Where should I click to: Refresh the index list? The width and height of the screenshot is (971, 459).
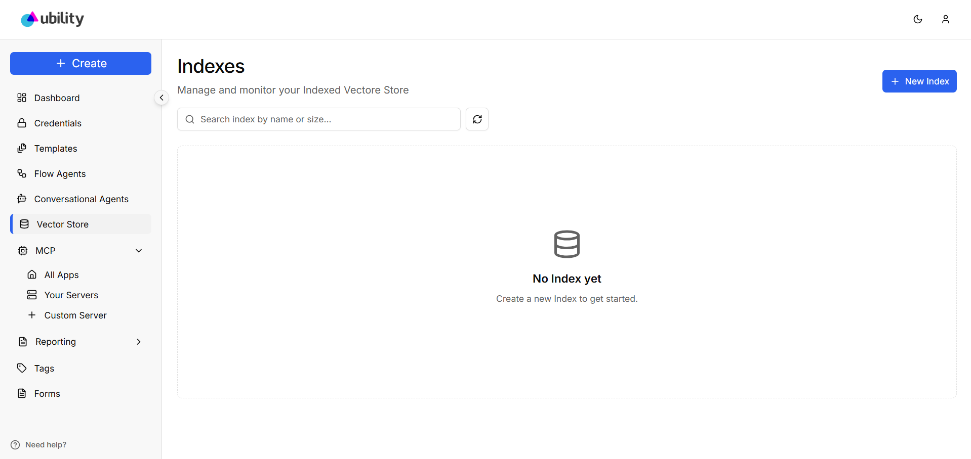point(477,119)
